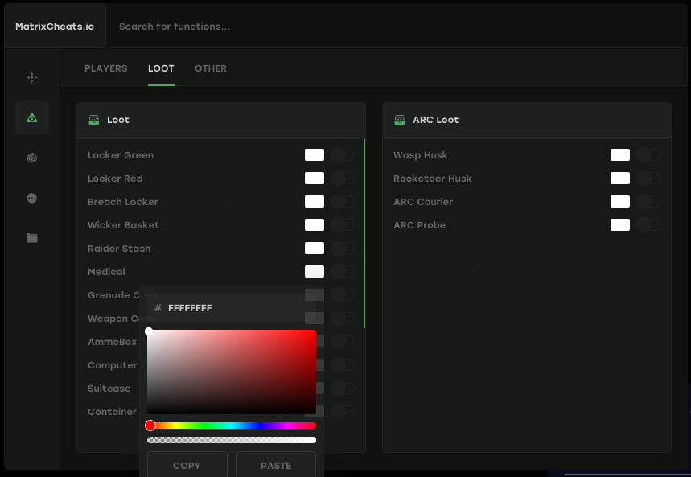
Task: Click the ARC Loot panel header icon
Action: pyautogui.click(x=399, y=119)
